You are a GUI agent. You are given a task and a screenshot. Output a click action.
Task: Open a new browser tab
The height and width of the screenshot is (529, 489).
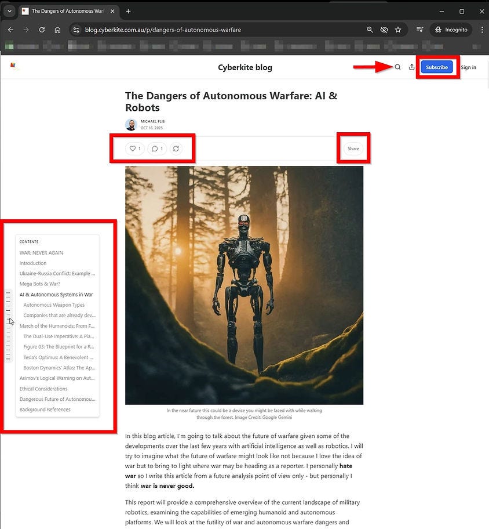click(128, 10)
